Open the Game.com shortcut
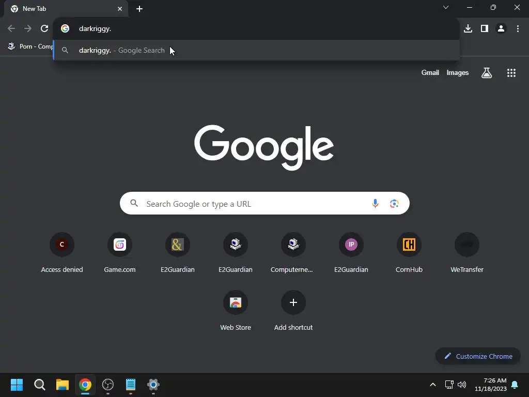The width and height of the screenshot is (529, 397). tap(120, 252)
